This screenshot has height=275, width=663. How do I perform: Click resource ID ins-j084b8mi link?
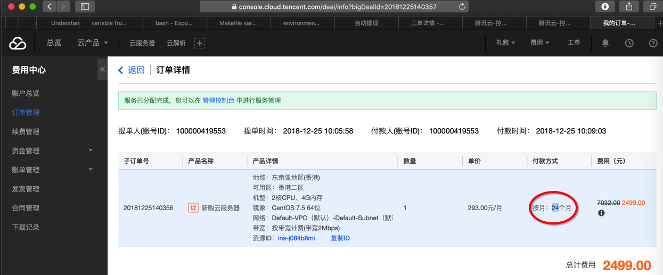pyautogui.click(x=297, y=238)
